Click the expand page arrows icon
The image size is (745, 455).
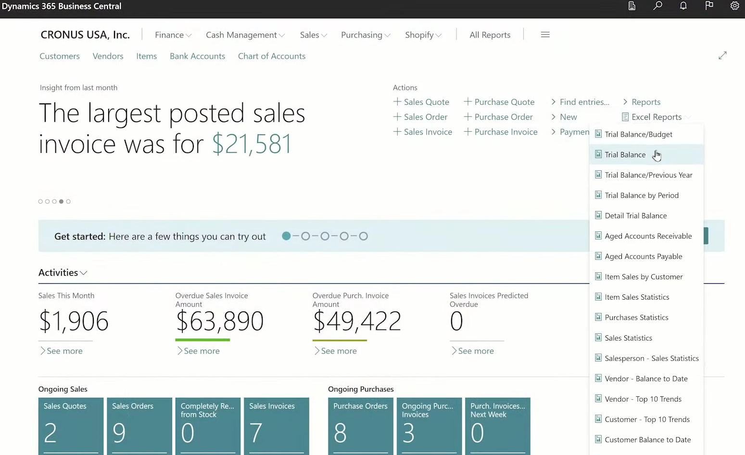coord(722,56)
